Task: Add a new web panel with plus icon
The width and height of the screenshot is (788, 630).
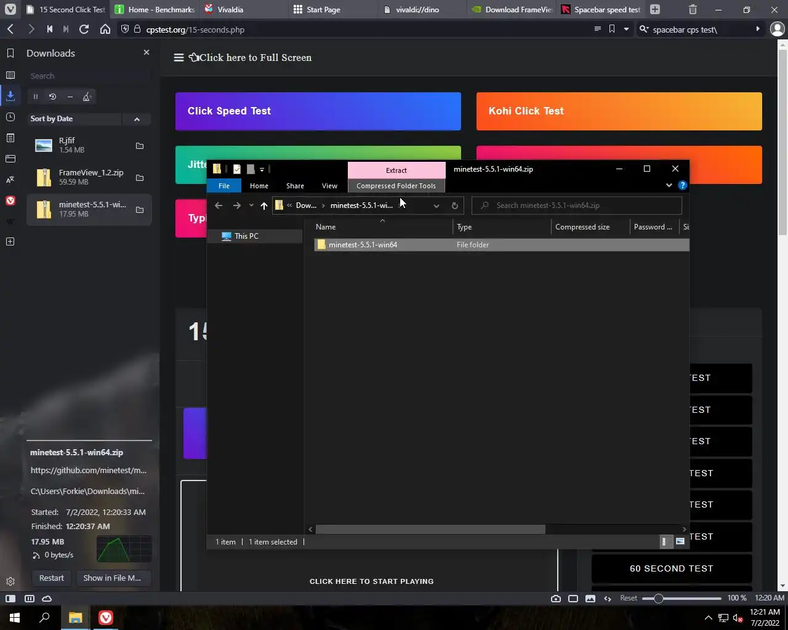Action: [10, 242]
